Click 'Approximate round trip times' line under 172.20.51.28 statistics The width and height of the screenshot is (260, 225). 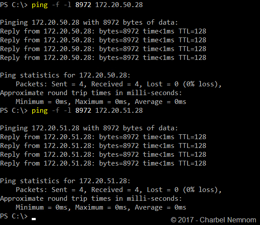point(91,199)
